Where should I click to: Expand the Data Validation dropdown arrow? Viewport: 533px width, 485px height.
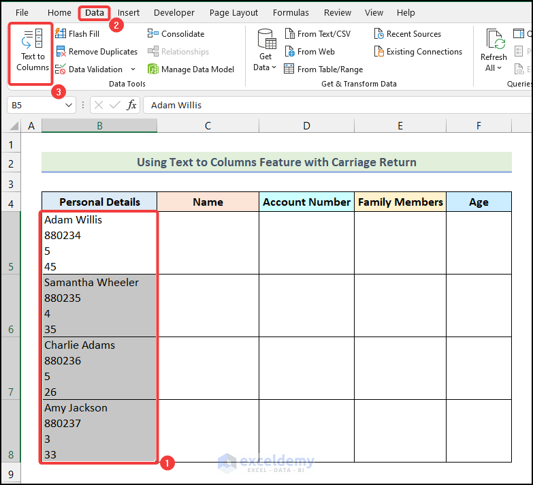[133, 69]
